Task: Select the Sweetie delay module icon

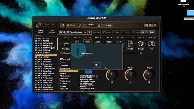Action: pos(141,44)
